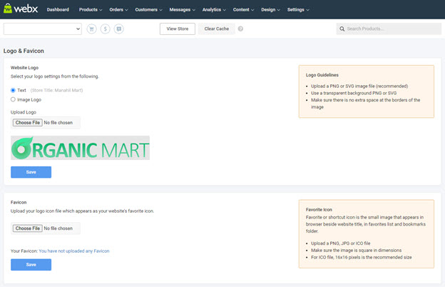Expand the Products menu
This screenshot has height=287, width=445.
tap(91, 10)
